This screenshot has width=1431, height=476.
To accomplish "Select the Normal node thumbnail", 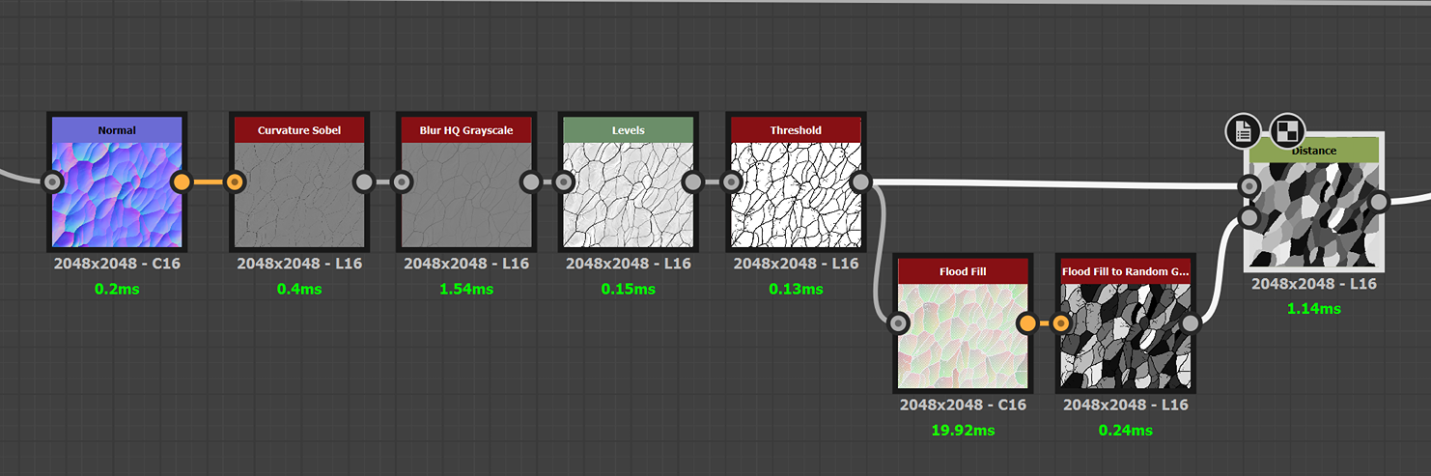I will 117,194.
